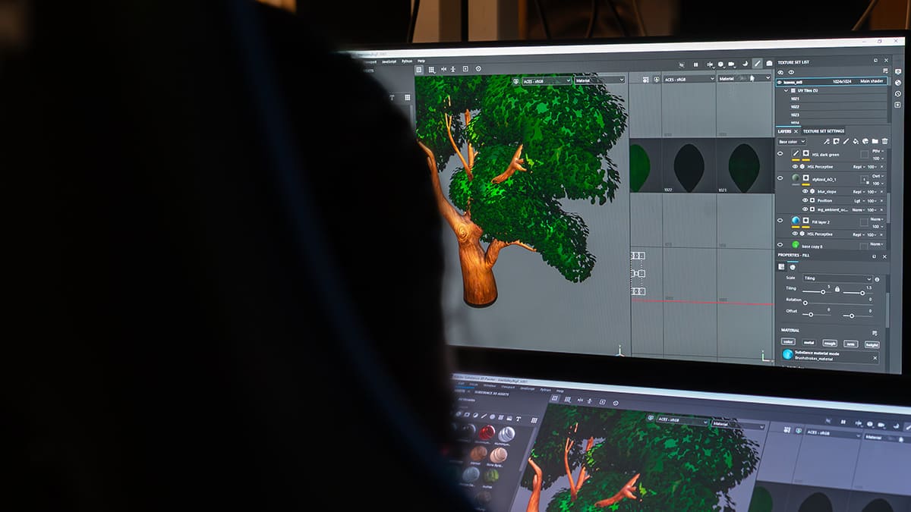Click the pause rendering icon in top toolbar
This screenshot has height=512, width=911.
[x=695, y=64]
